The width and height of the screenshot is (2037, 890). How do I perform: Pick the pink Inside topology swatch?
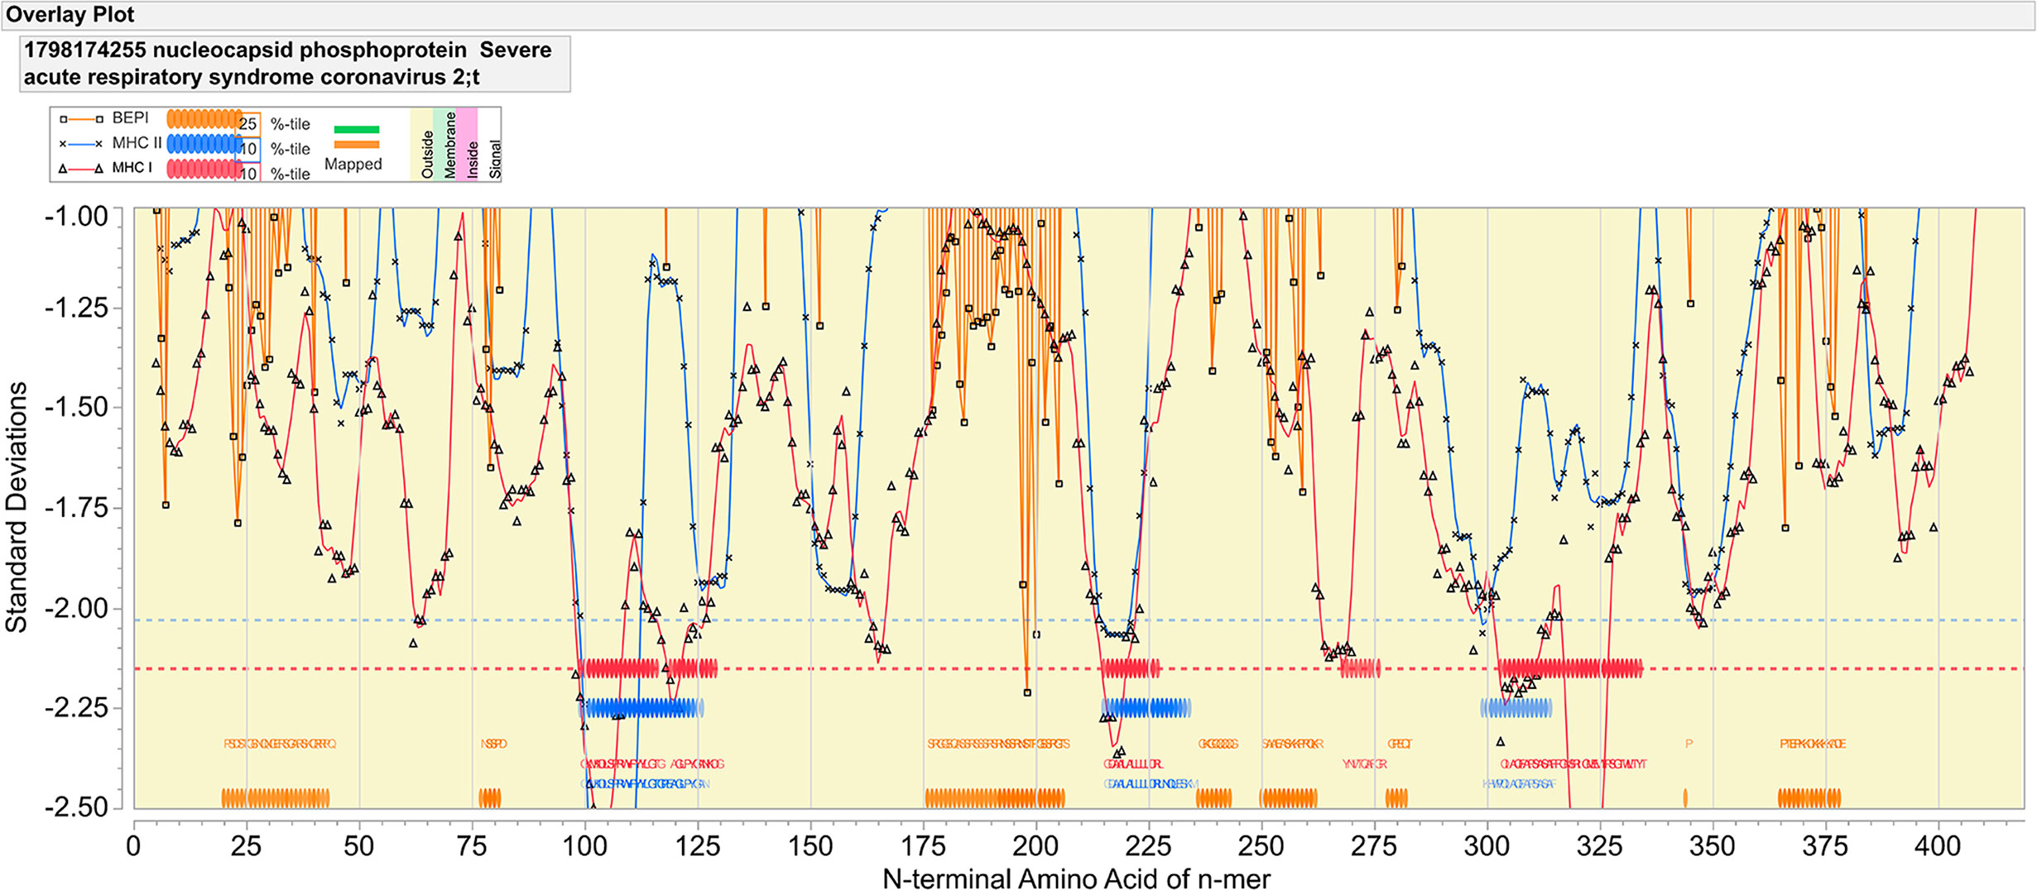click(x=467, y=144)
